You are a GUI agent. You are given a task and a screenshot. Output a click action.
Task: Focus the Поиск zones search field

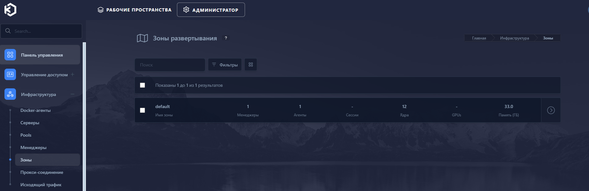(x=170, y=65)
